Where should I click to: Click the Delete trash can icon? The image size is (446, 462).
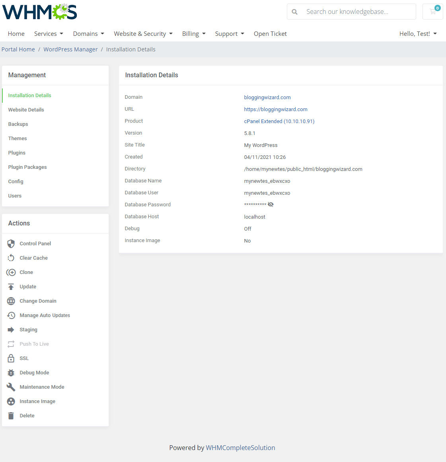11,416
